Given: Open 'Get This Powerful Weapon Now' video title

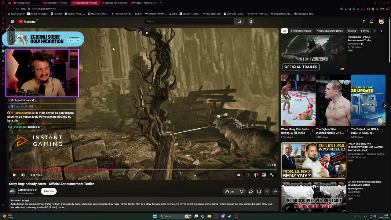Looking at the screenshot, I should click(x=365, y=185).
